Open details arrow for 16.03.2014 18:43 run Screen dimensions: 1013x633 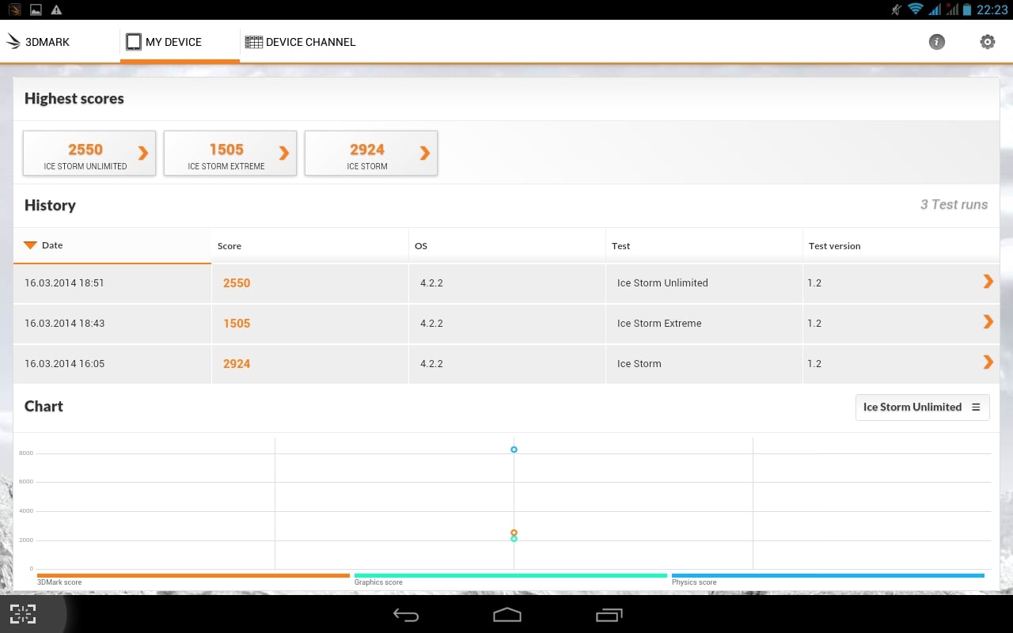click(x=988, y=322)
